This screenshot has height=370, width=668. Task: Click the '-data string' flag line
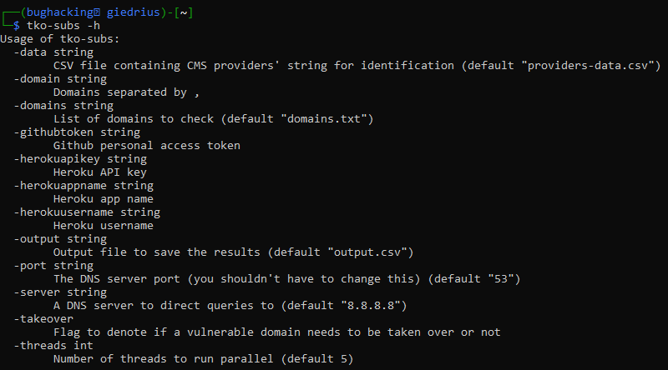53,52
